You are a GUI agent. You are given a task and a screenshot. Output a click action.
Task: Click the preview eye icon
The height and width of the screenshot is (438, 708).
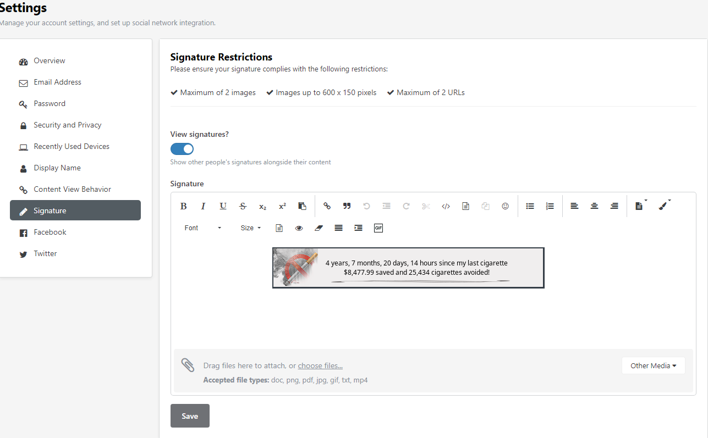pyautogui.click(x=299, y=228)
